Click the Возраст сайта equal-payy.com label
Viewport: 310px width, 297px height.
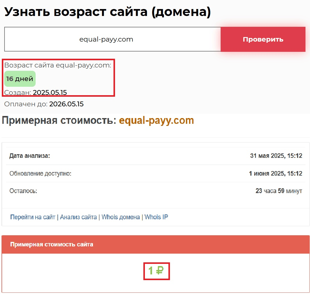(x=57, y=65)
